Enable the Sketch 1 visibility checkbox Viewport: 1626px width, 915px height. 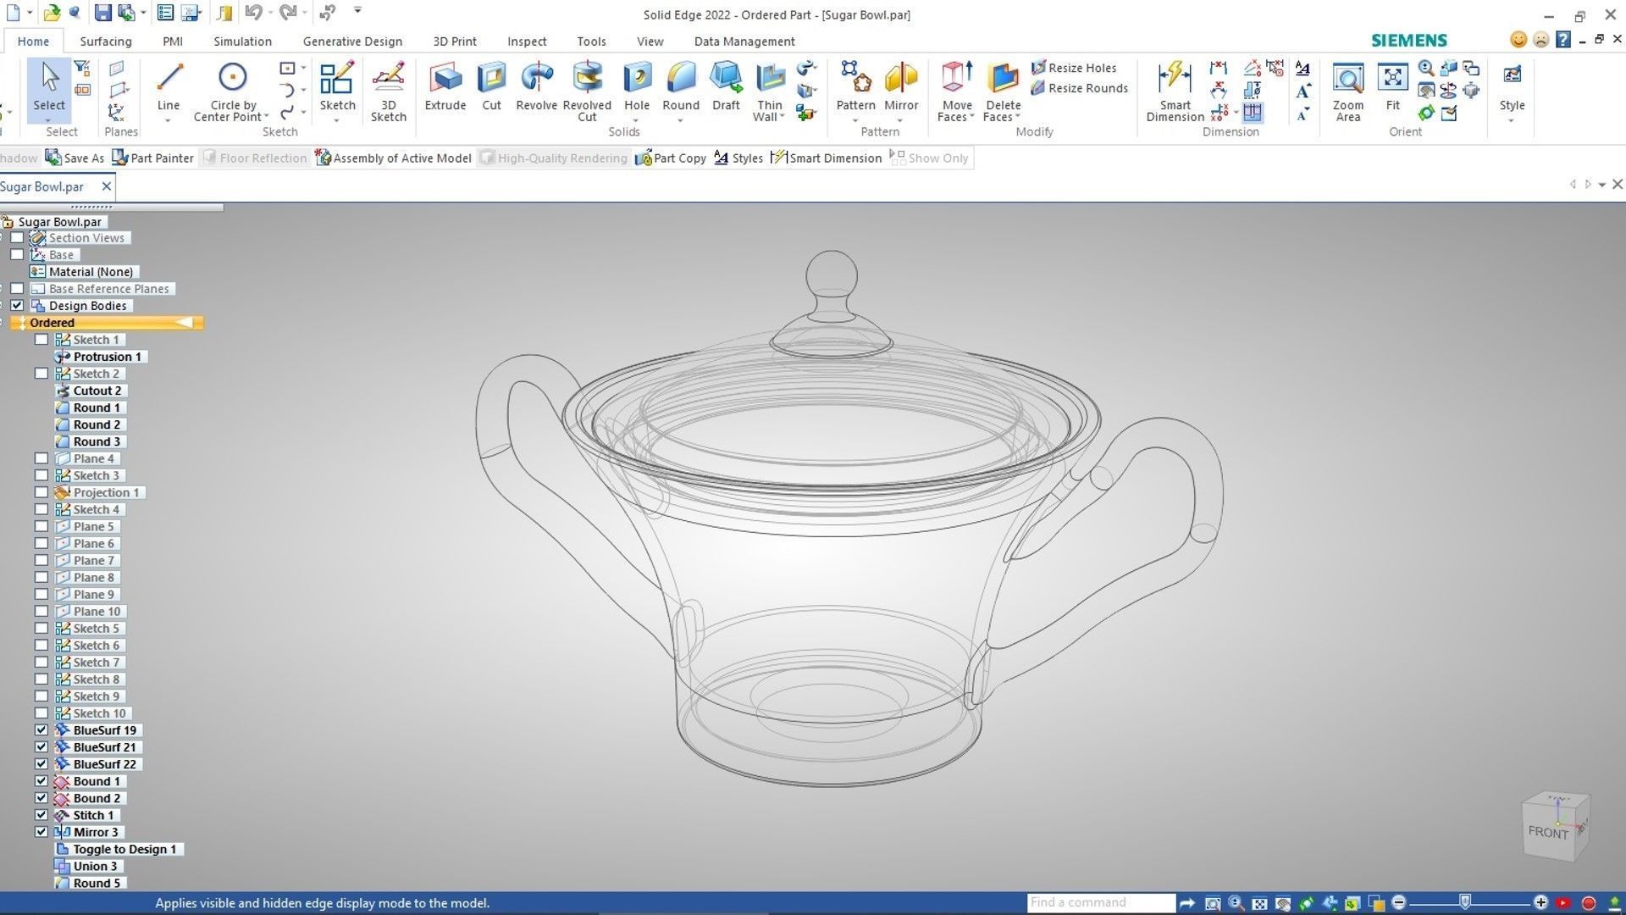click(41, 340)
